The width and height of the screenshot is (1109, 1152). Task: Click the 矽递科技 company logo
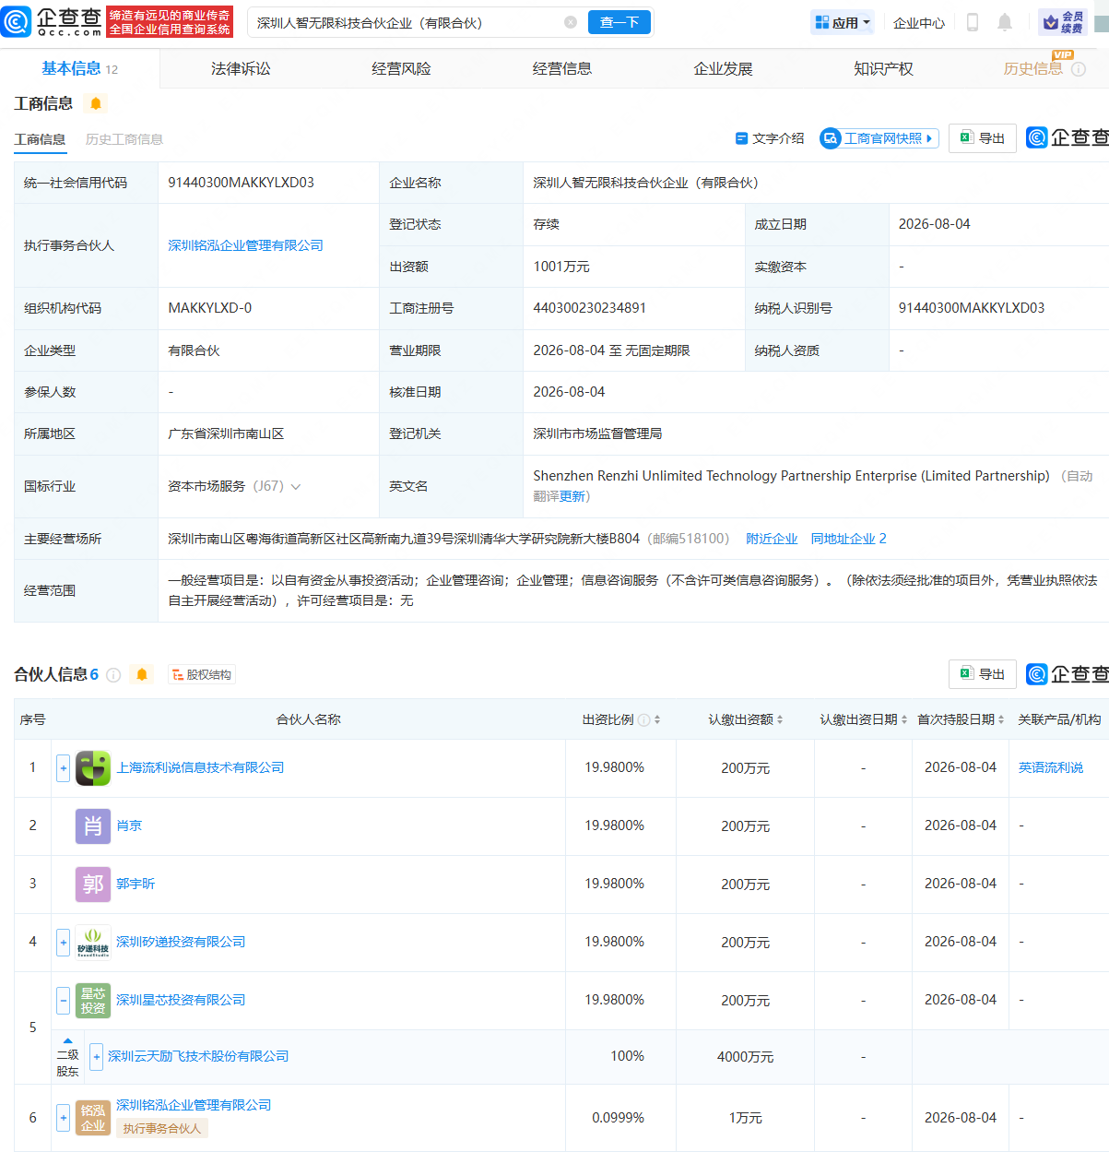[x=93, y=943]
